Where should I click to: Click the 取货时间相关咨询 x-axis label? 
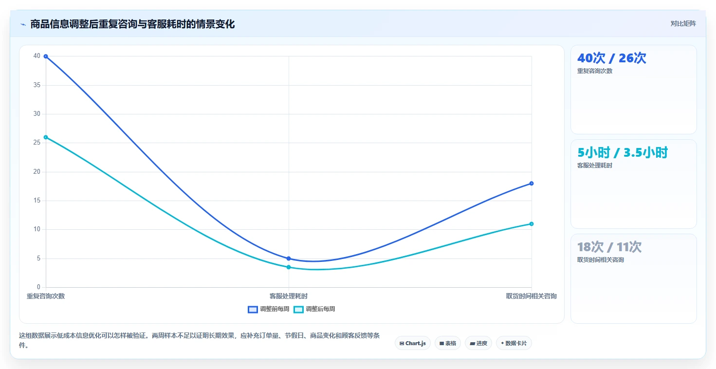pyautogui.click(x=531, y=296)
